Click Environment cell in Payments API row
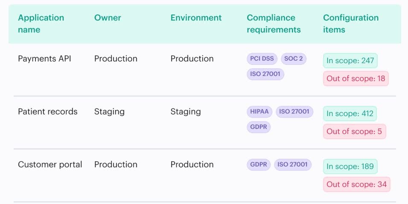 [x=192, y=58]
